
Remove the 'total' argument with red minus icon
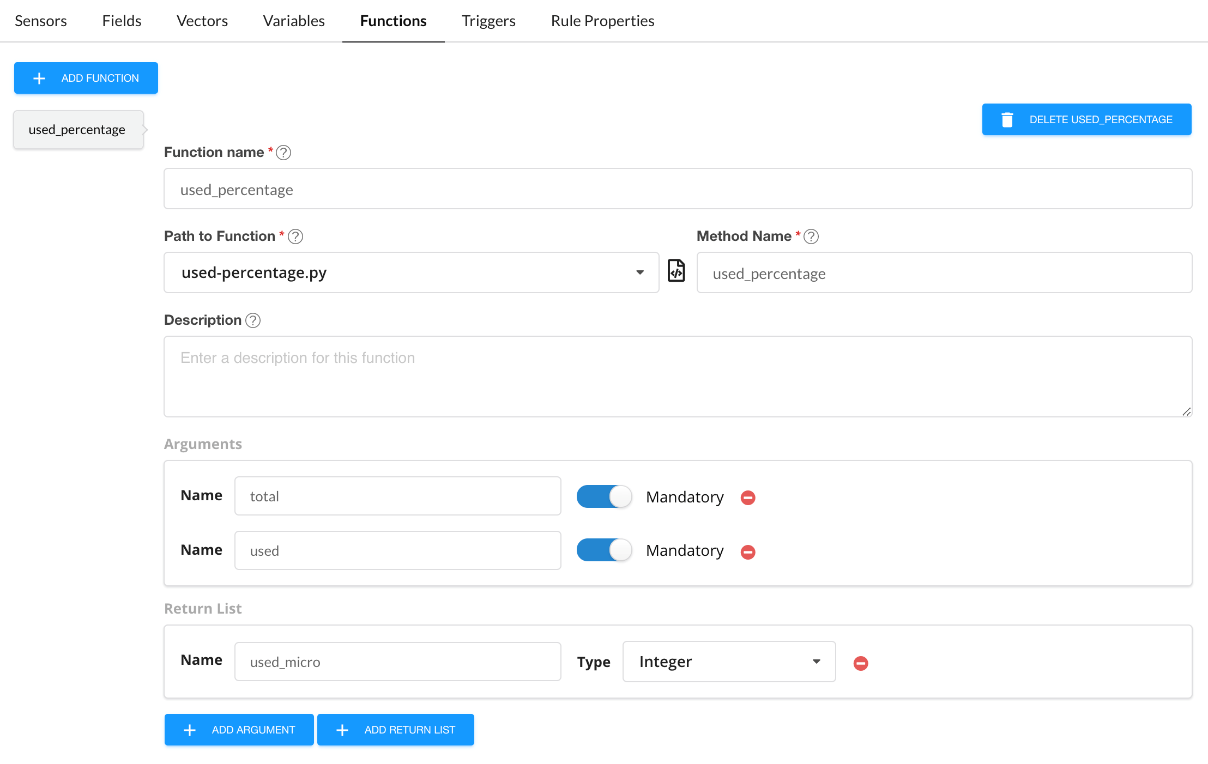(x=748, y=498)
